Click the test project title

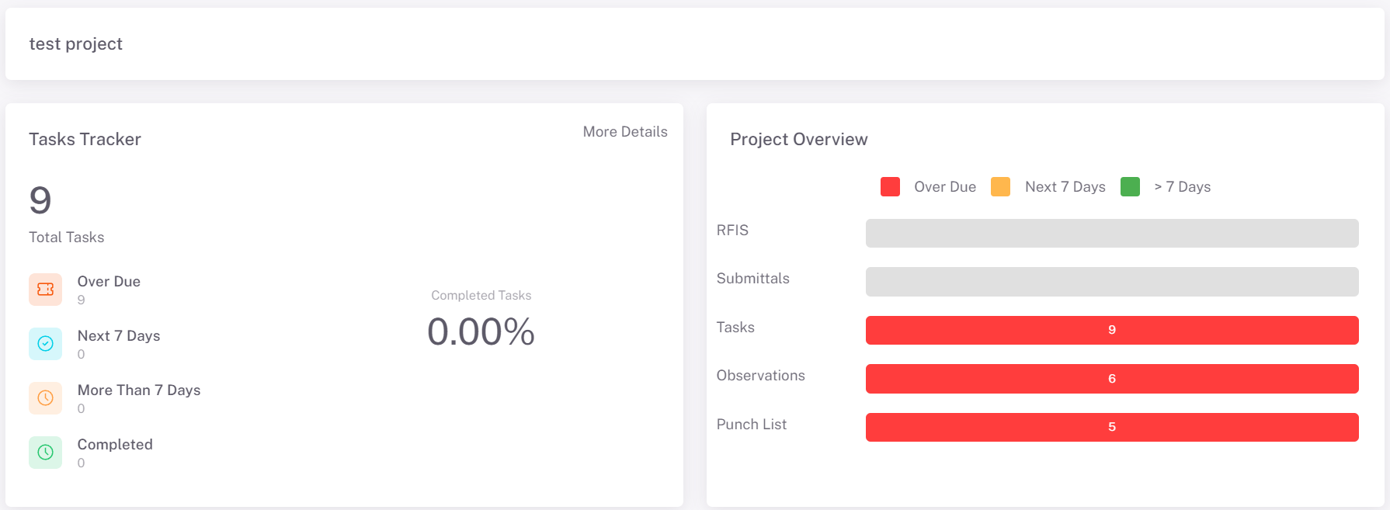tap(76, 44)
